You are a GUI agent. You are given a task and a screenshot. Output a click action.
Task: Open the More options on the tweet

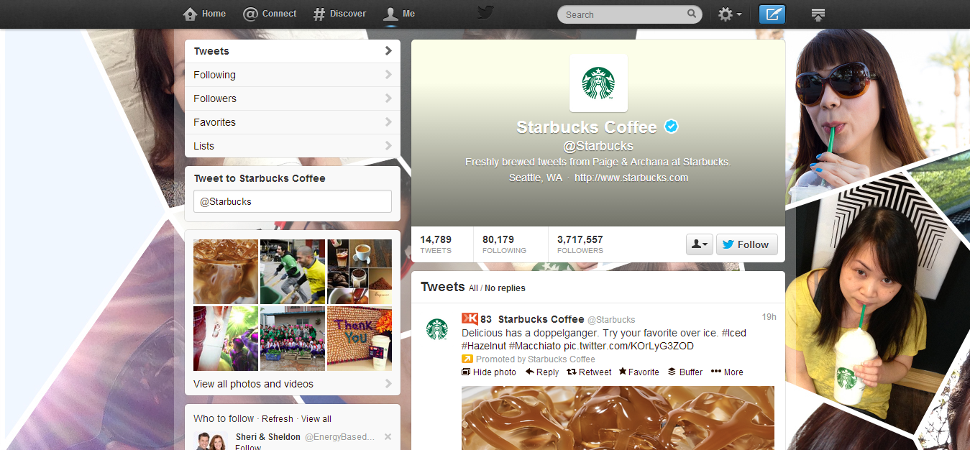click(726, 372)
